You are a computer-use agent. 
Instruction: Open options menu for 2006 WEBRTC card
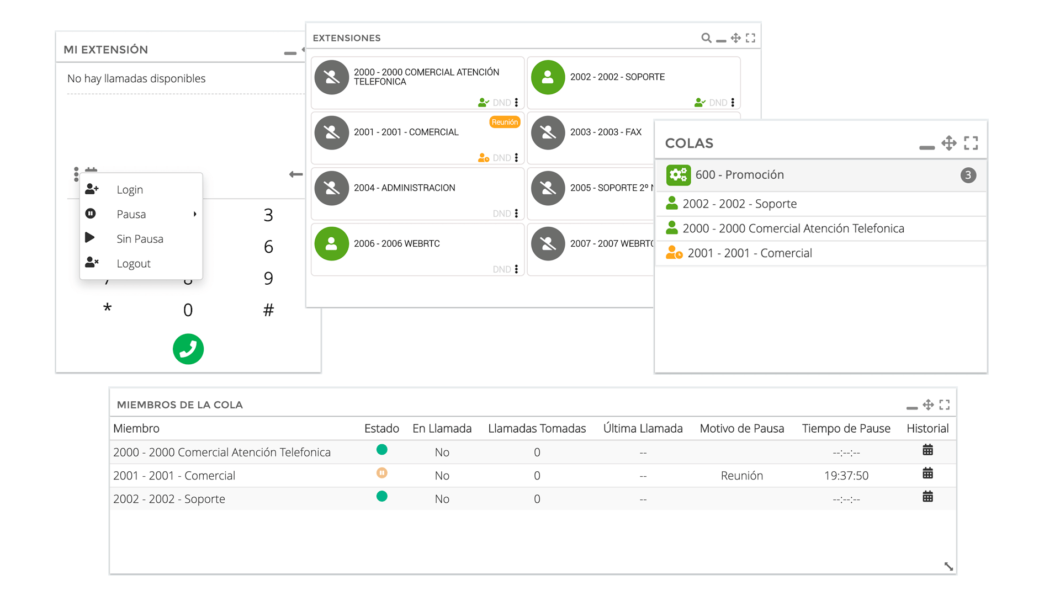point(517,269)
